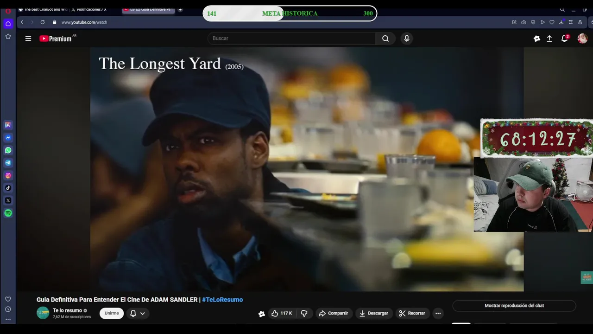Click Mostrar reproducción del chat
Image resolution: width=593 pixels, height=334 pixels.
[514, 306]
